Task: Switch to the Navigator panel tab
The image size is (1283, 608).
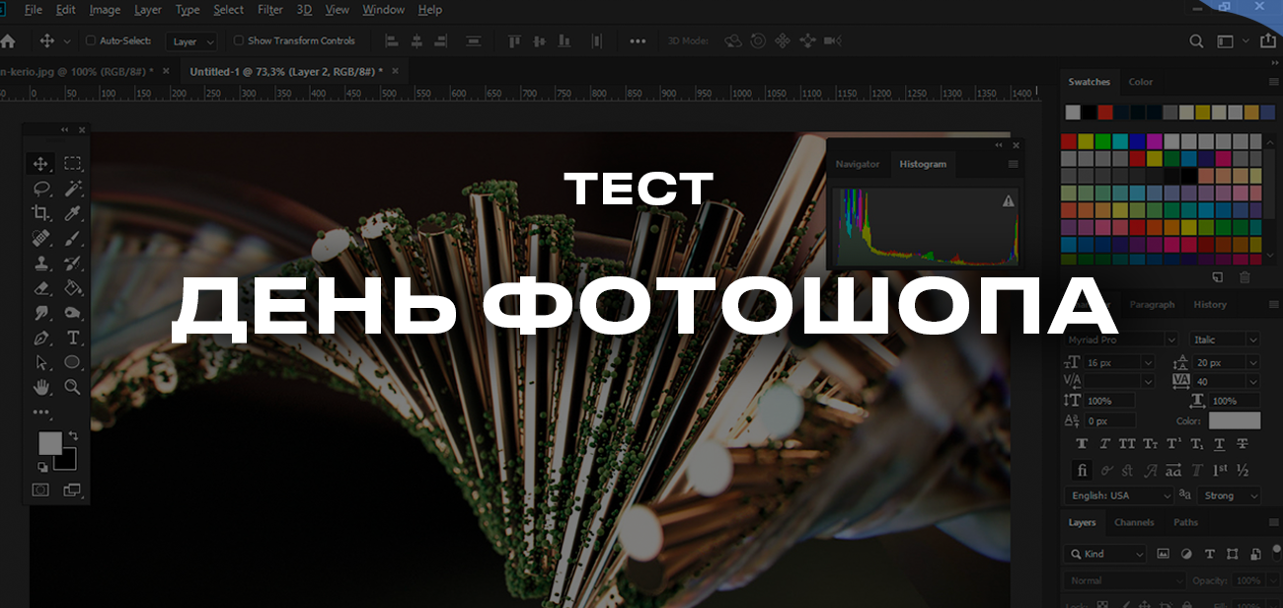Action: tap(857, 164)
